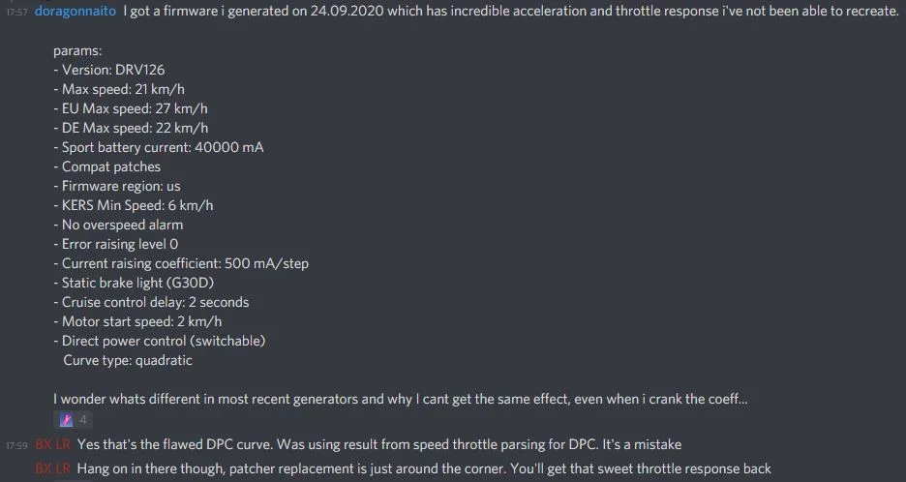Open BX LR profile beside 'Yes that's' message

52,444
